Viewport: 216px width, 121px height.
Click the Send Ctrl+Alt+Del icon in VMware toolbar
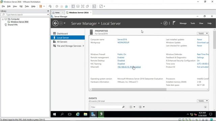coord(50,6)
